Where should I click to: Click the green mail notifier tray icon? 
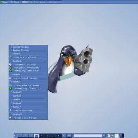point(113,136)
